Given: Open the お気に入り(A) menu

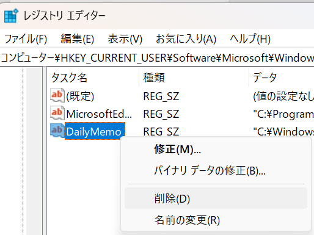Looking at the screenshot, I should (186, 39).
